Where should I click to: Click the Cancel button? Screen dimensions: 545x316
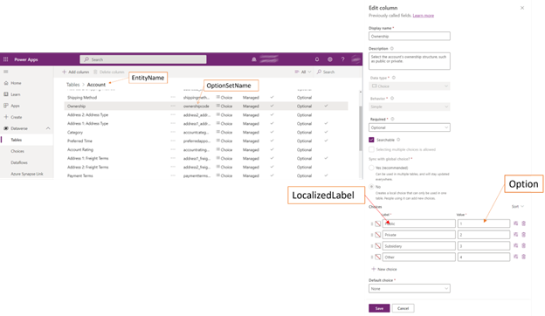click(404, 308)
